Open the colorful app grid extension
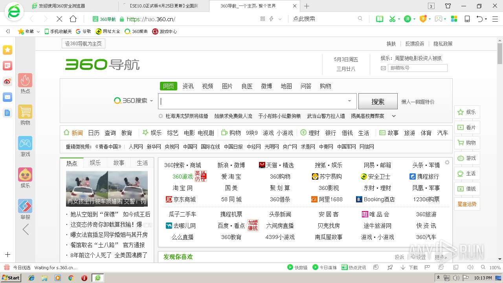503x283 pixels. [x=454, y=19]
